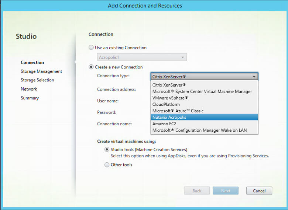Select Amazon EC2 from the list
Image resolution: width=288 pixels, height=210 pixels.
(164, 124)
